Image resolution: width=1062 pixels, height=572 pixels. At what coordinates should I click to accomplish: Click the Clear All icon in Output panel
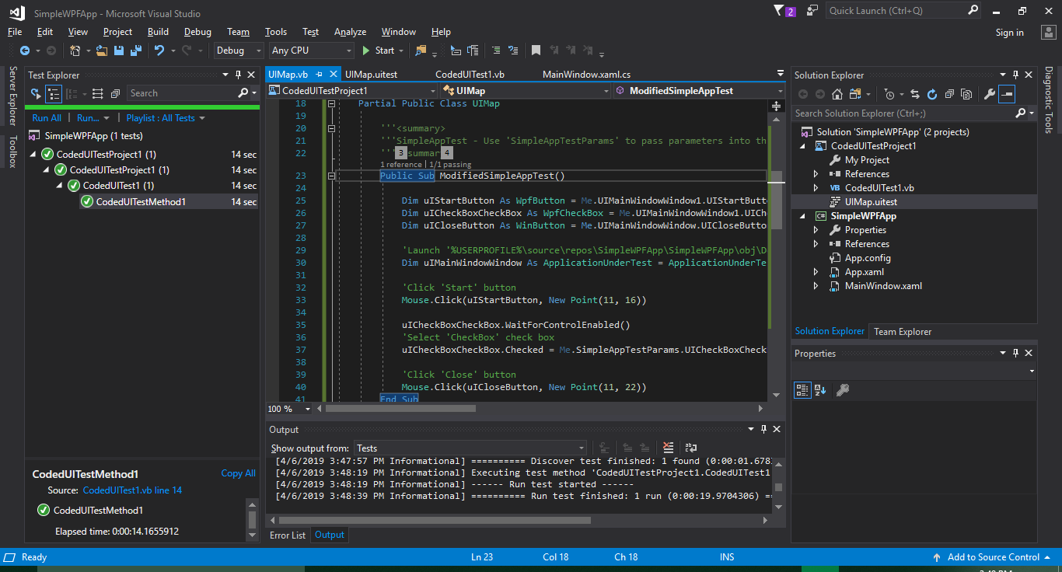click(668, 448)
